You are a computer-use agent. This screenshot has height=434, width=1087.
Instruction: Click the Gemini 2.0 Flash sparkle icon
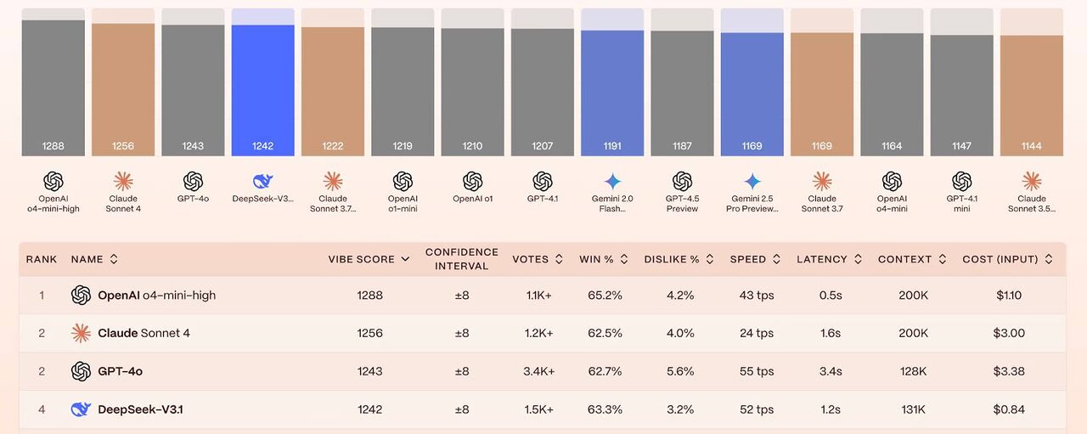point(612,181)
